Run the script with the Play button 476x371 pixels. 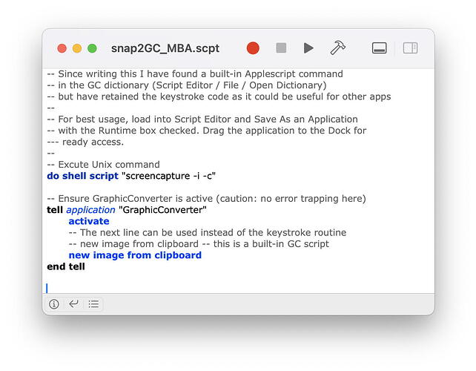tap(308, 48)
